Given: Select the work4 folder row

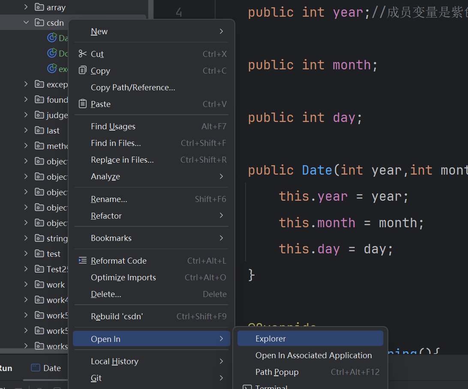Looking at the screenshot, I should coord(34,300).
